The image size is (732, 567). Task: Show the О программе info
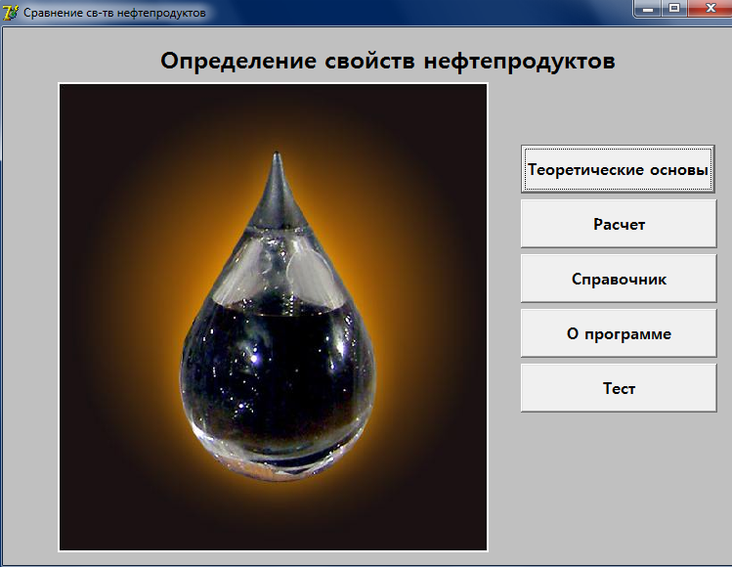(619, 333)
